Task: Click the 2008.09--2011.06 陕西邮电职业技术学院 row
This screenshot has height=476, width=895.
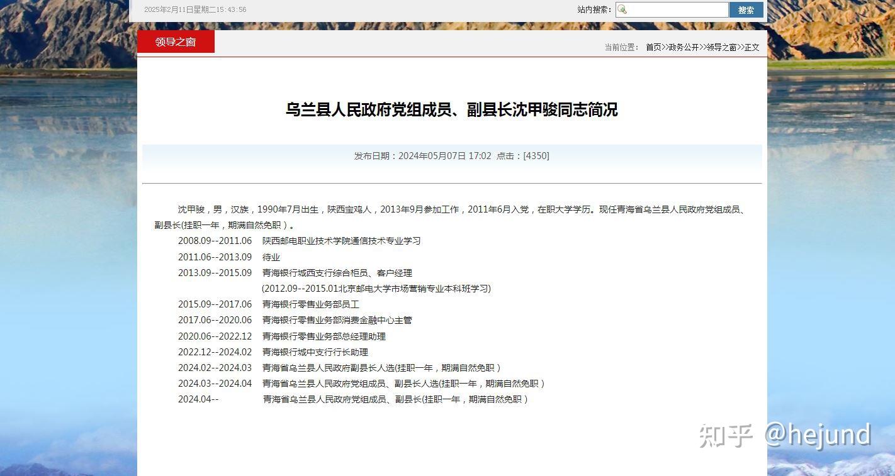Action: pos(299,241)
